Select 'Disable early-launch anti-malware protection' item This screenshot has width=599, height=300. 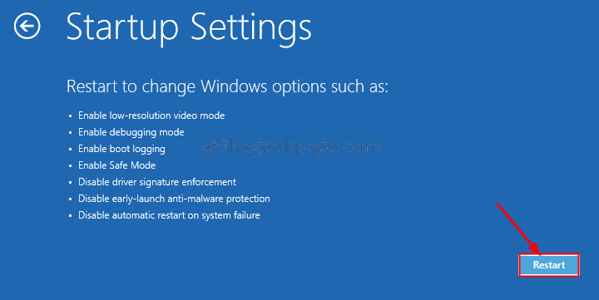coord(174,199)
